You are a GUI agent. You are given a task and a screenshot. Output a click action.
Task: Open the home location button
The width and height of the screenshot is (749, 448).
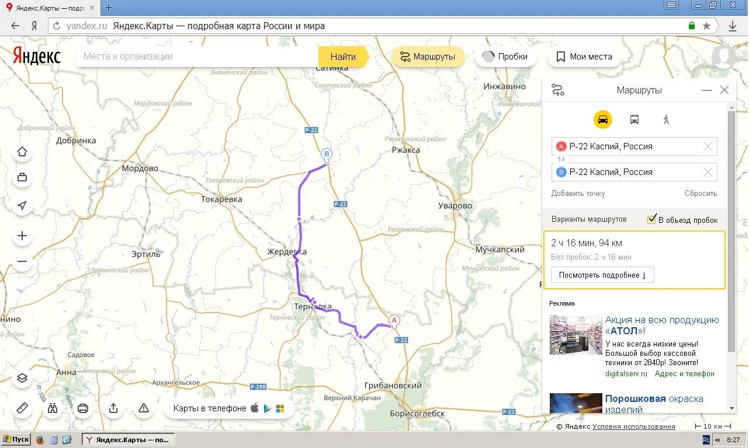tap(22, 152)
